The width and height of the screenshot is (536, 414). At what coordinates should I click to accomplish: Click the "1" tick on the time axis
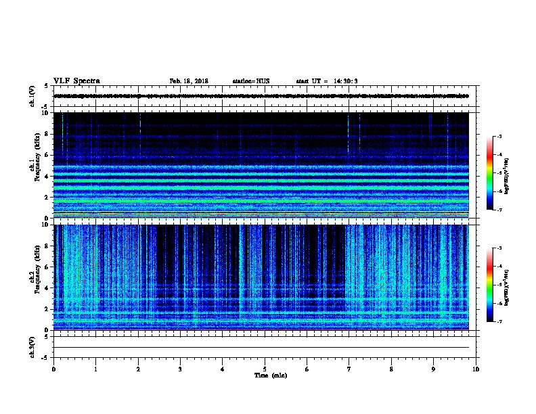pos(95,369)
